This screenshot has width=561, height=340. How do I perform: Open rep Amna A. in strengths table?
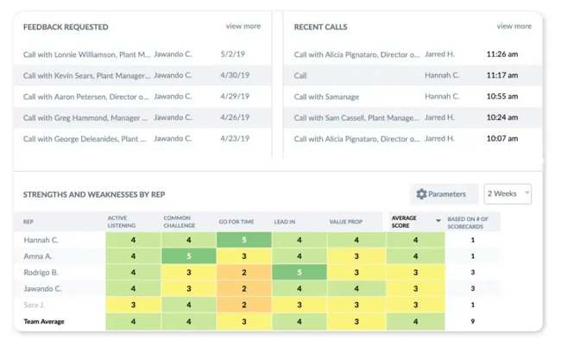click(38, 256)
